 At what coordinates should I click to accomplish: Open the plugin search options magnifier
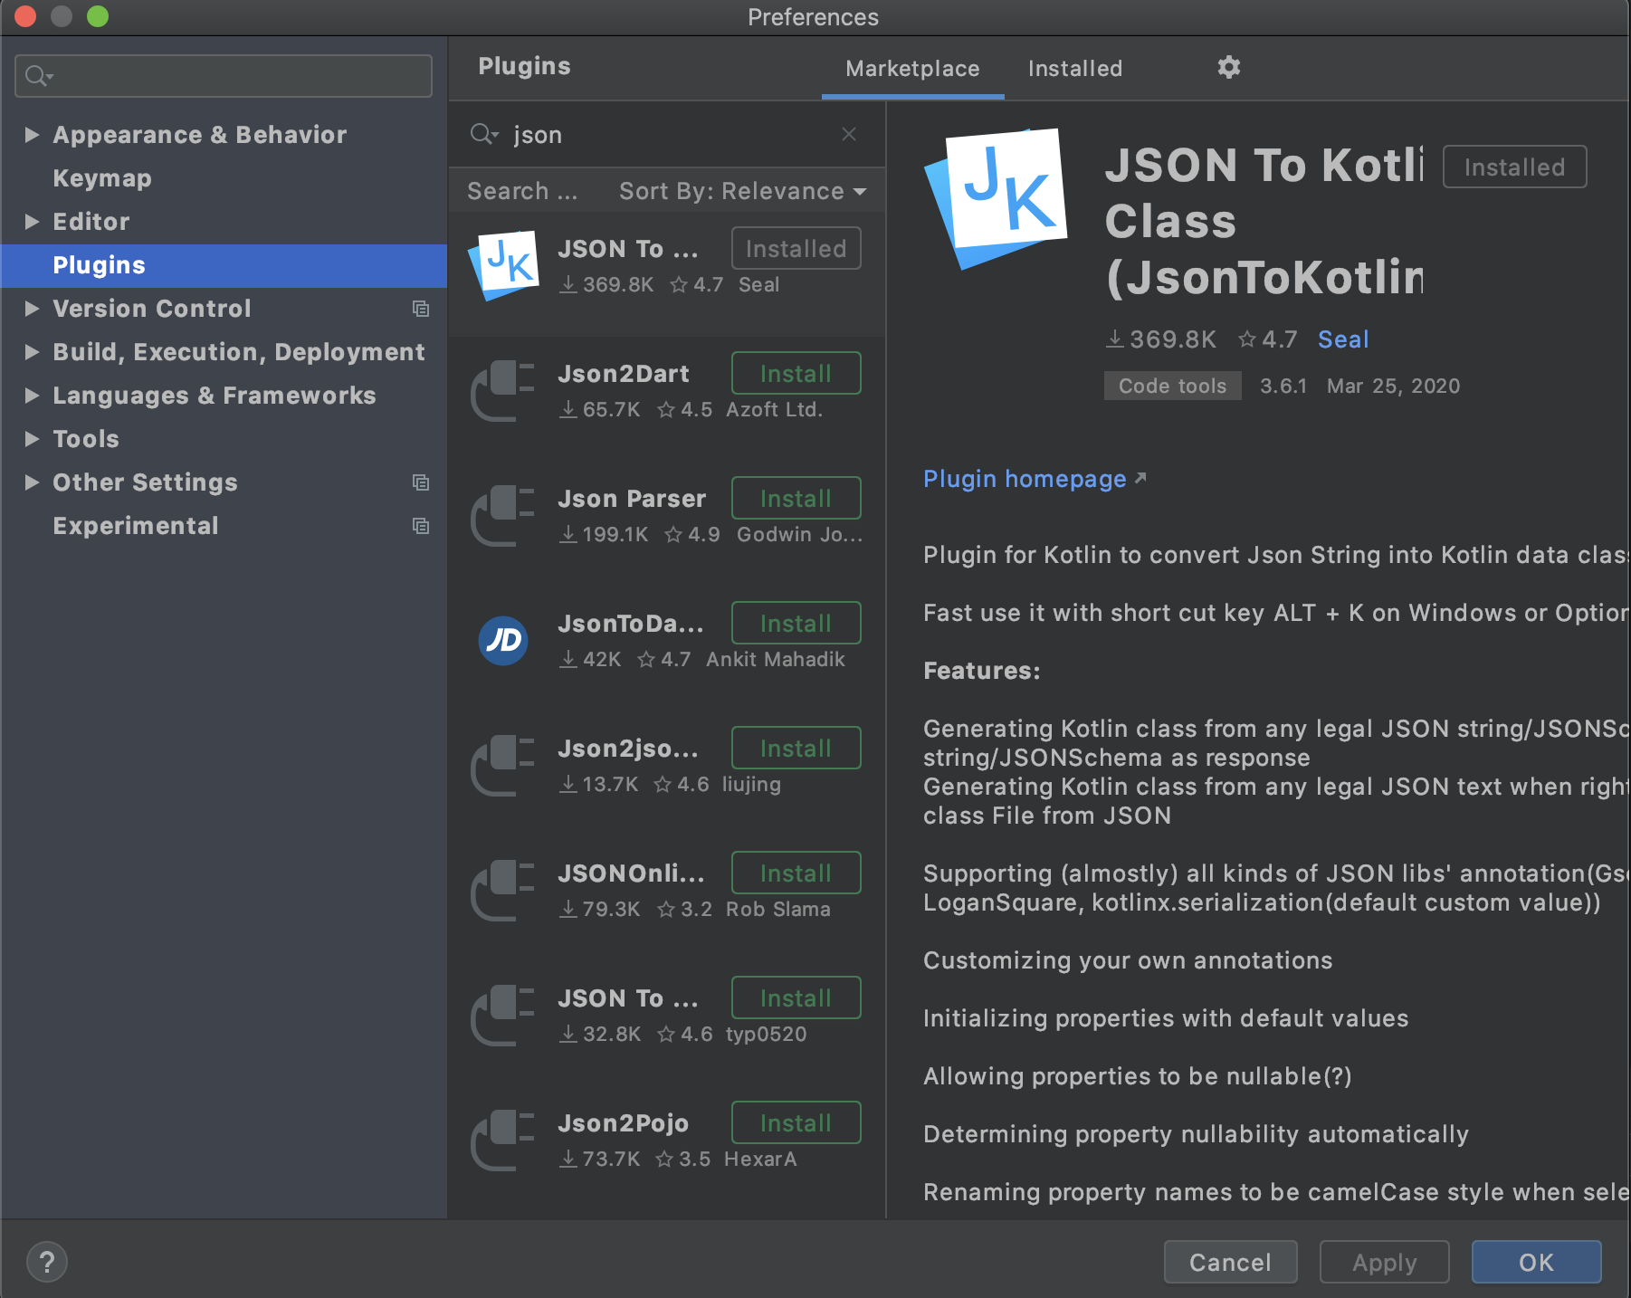click(484, 134)
